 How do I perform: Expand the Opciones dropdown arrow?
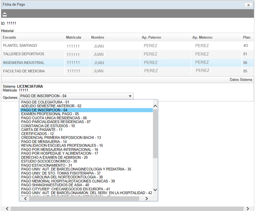130,97
